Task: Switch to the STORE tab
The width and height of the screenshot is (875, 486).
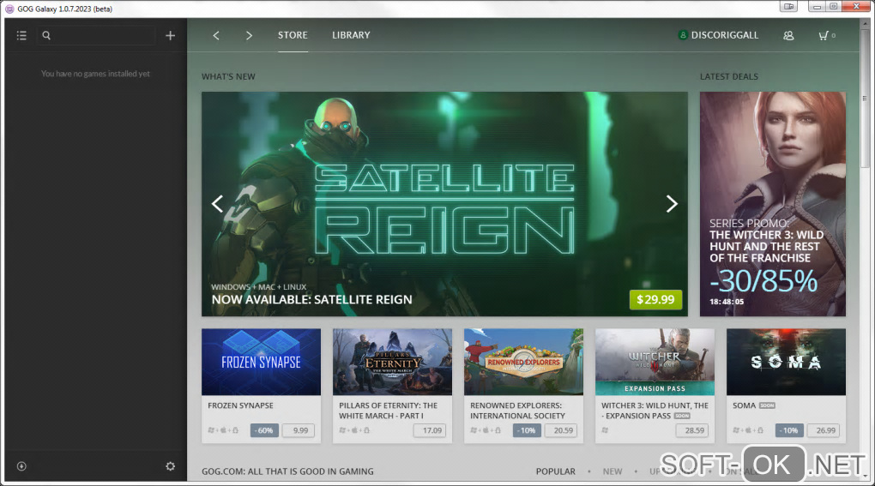Action: coord(293,35)
